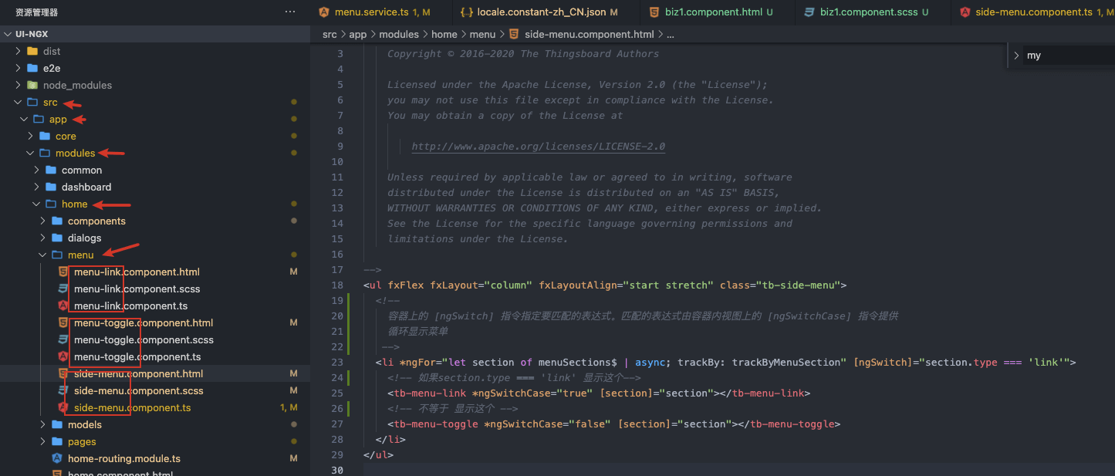1115x476 pixels.
Task: Expand the node_modules folder
Action: coord(19,85)
